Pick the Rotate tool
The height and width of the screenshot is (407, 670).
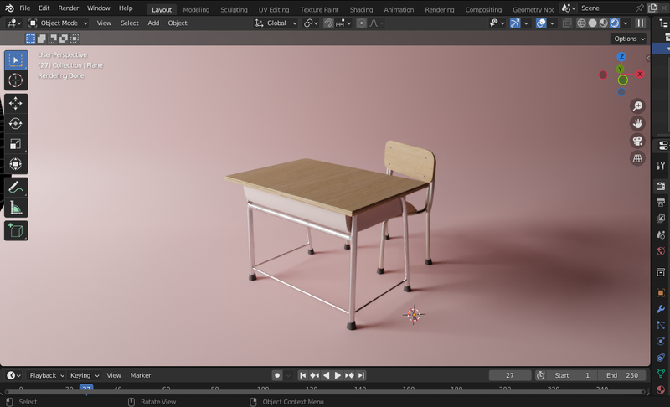point(16,123)
